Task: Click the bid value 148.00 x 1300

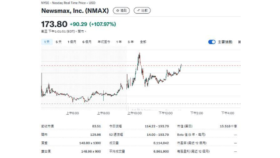Action: pyautogui.click(x=90, y=143)
